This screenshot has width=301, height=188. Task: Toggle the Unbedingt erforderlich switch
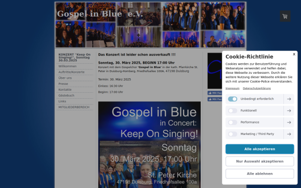coord(232,99)
